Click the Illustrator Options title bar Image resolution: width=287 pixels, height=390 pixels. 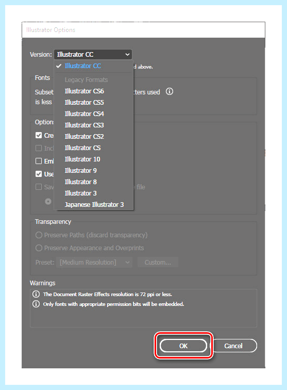click(143, 30)
